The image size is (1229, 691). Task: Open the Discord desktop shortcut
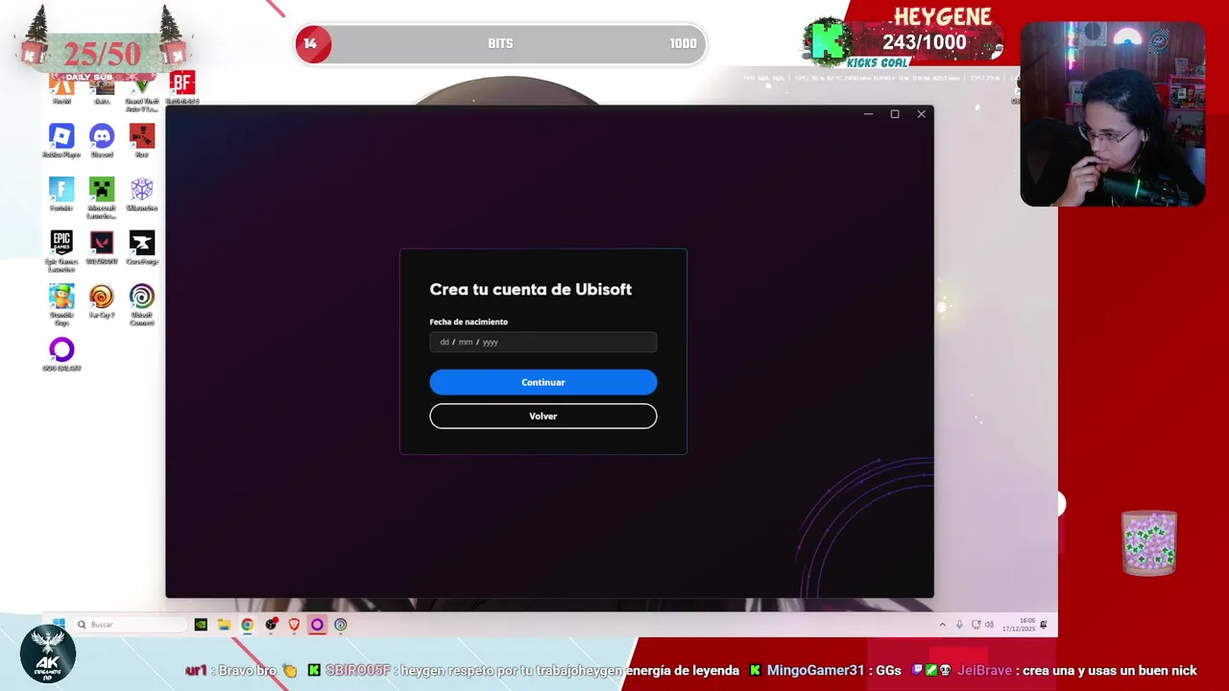click(x=102, y=140)
